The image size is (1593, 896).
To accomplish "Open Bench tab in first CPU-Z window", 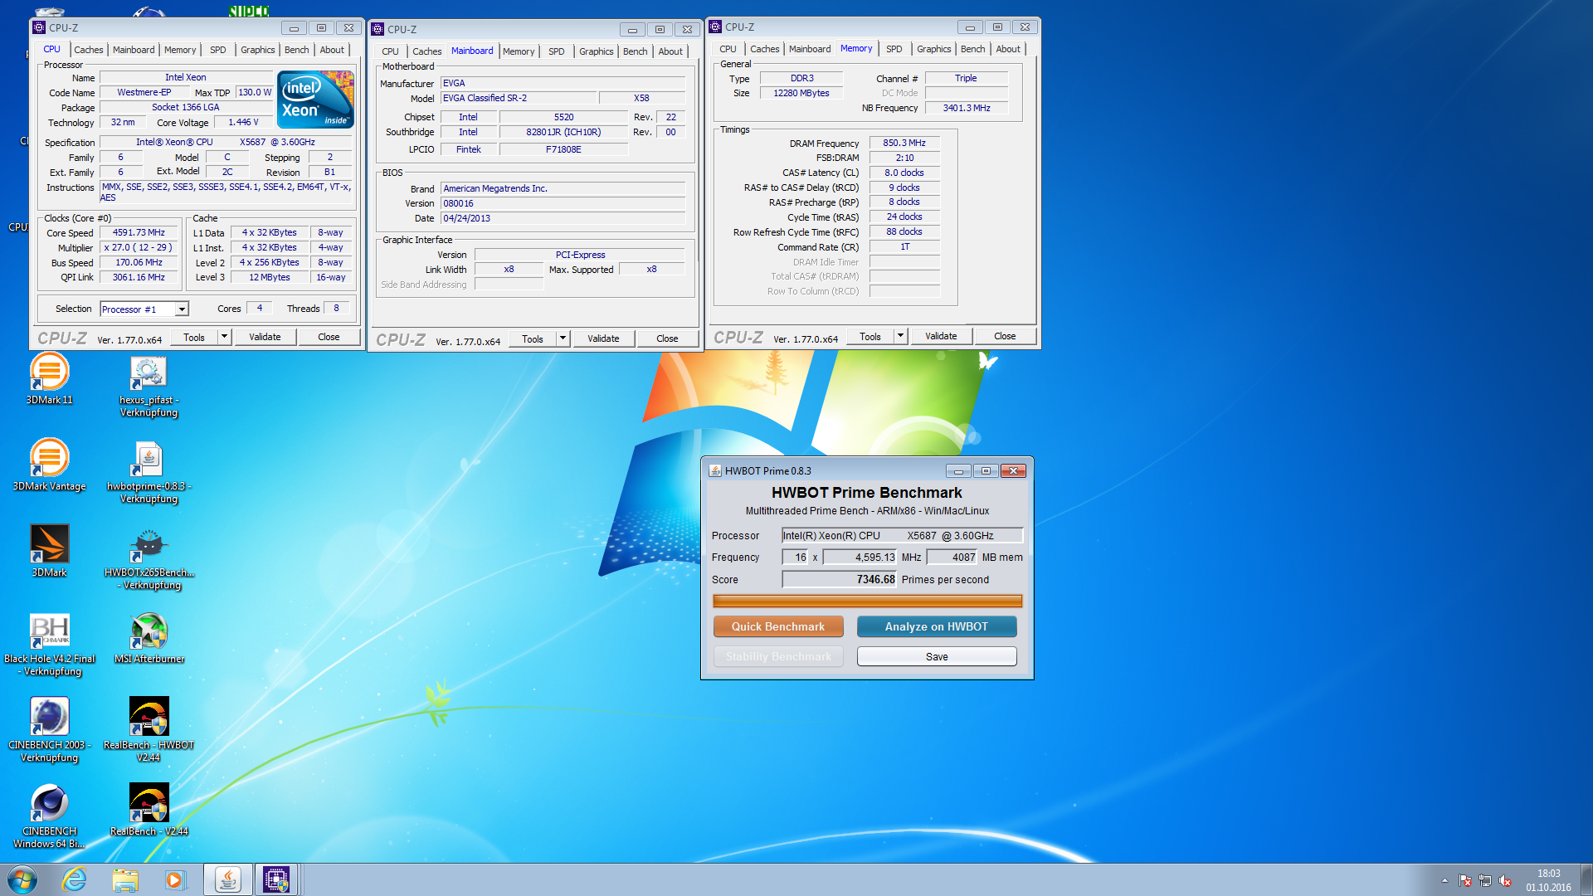I will coord(296,50).
